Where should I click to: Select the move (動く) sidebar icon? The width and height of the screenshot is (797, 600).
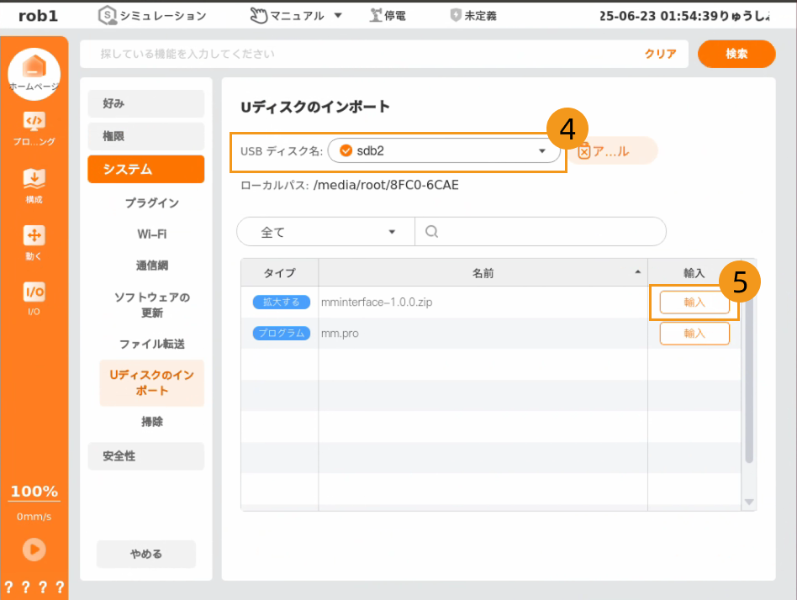coord(34,236)
